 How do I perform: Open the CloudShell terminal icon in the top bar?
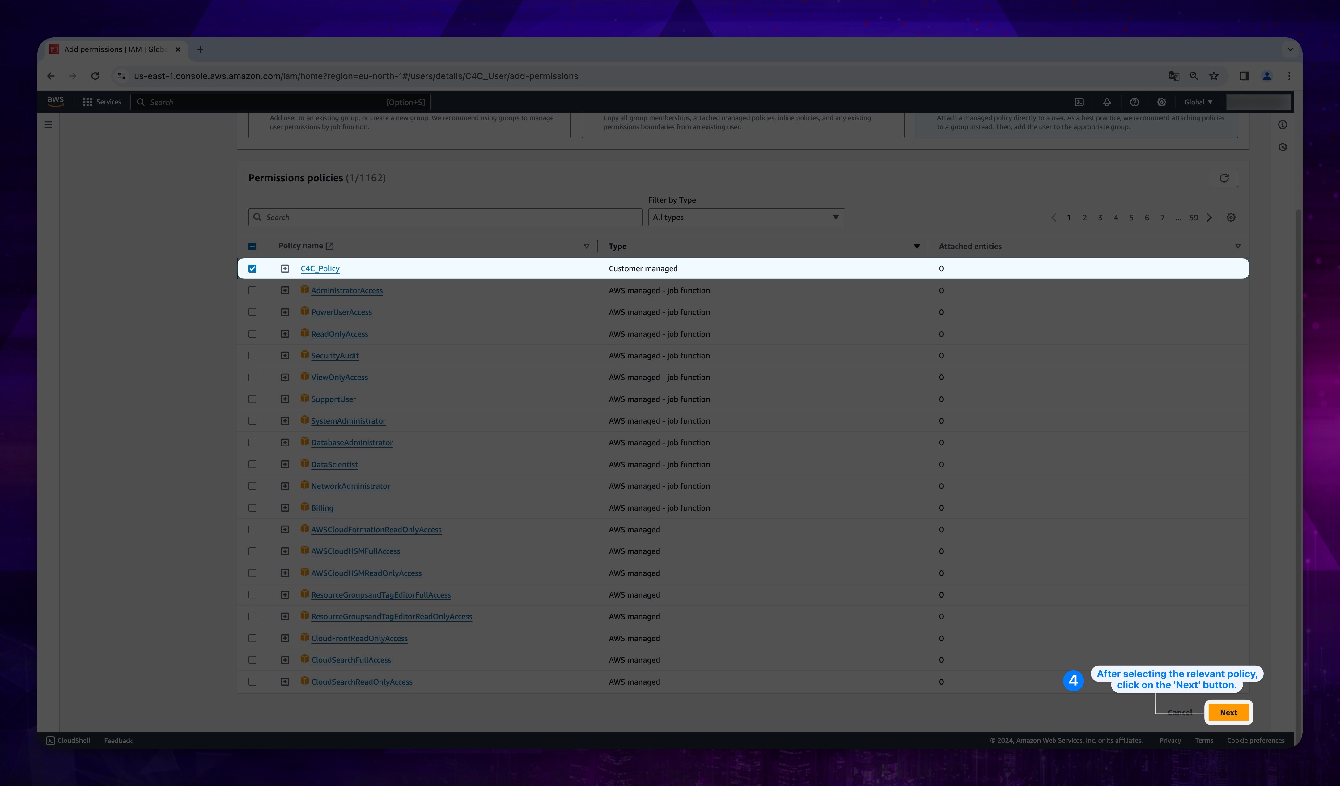tap(1079, 102)
